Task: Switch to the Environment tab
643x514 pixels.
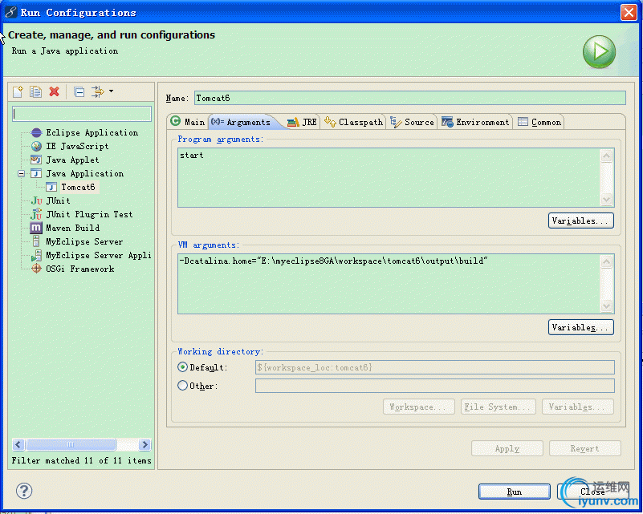Action: click(x=475, y=122)
